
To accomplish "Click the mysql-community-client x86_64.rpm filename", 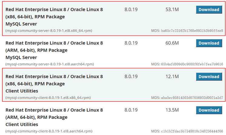I will tap(48, 98).
